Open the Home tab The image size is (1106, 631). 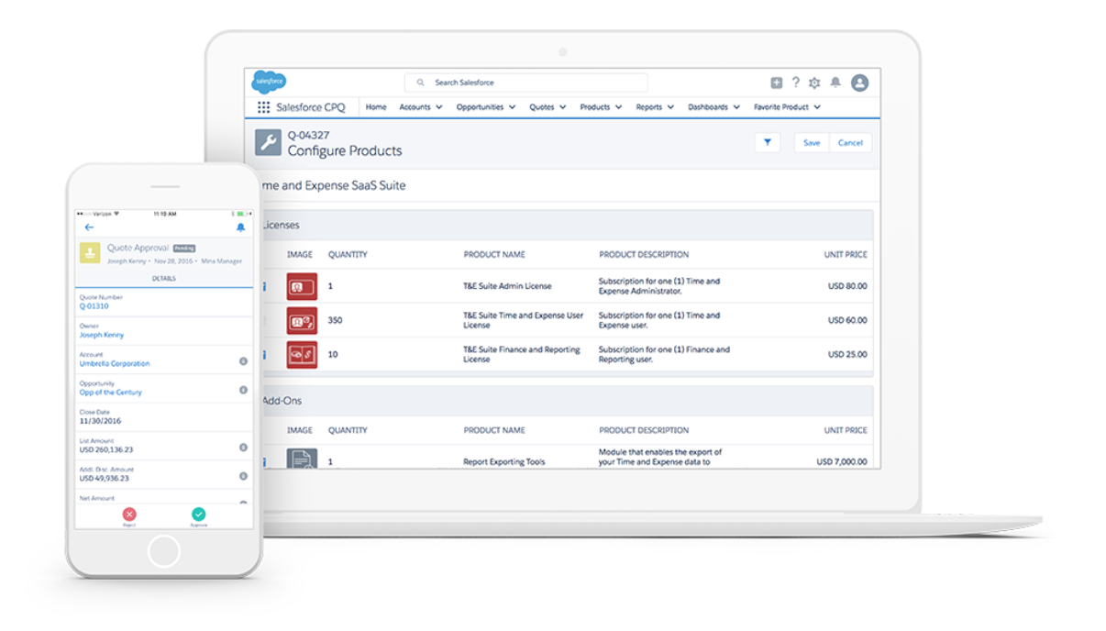[x=376, y=107]
